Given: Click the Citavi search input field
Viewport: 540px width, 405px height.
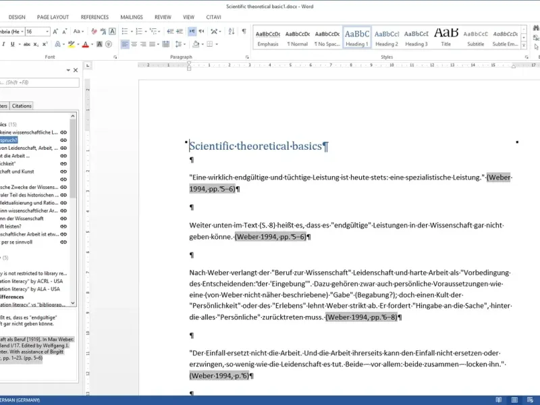Looking at the screenshot, I should 39,82.
